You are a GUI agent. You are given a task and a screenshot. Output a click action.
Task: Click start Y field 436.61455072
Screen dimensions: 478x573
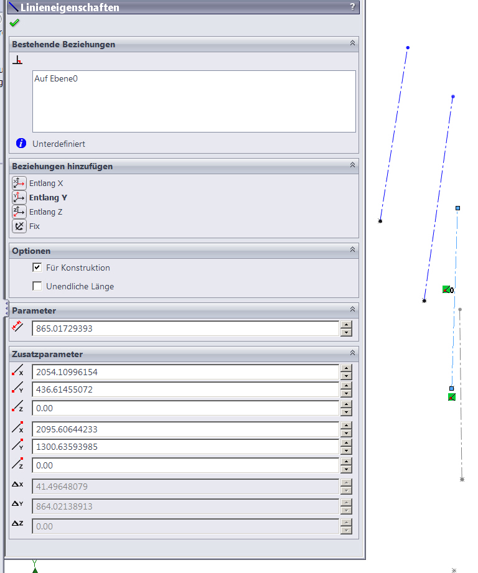(185, 389)
